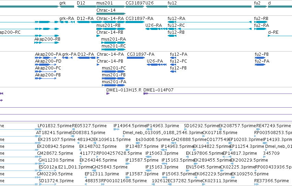Click the CG31897 gene label
Screen dimensions: 292x186
136,3
